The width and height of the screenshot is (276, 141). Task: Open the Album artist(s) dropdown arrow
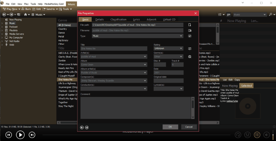pyautogui.click(x=145, y=73)
